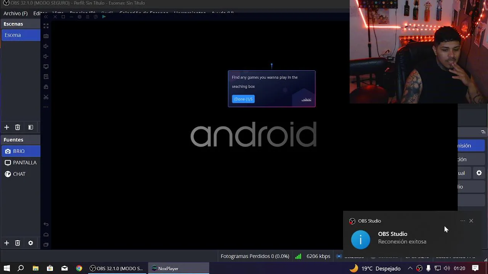The image size is (488, 274).
Task: Switch to OBS 32.1.0 taskbar button
Action: 117,268
